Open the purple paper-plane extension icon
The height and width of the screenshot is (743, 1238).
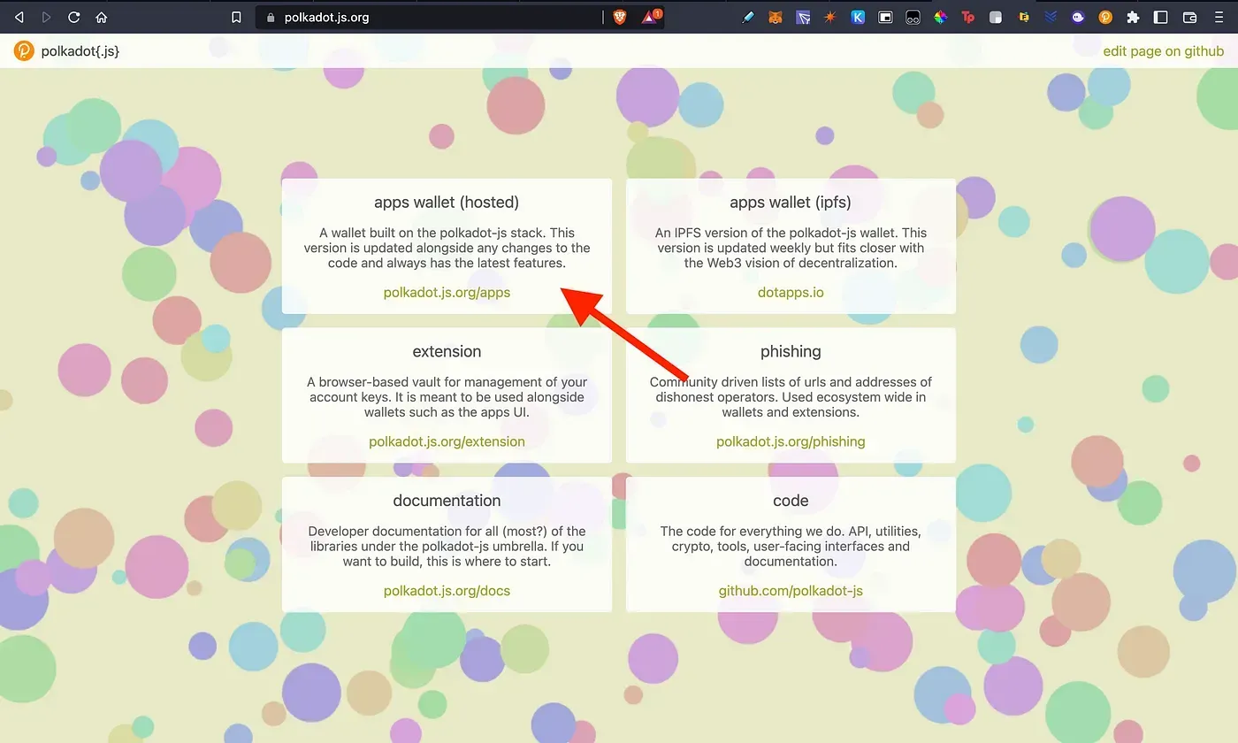click(803, 17)
